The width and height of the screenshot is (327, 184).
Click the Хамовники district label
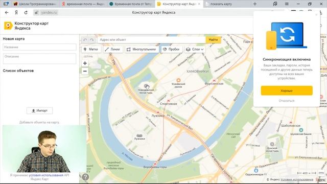click(197, 72)
